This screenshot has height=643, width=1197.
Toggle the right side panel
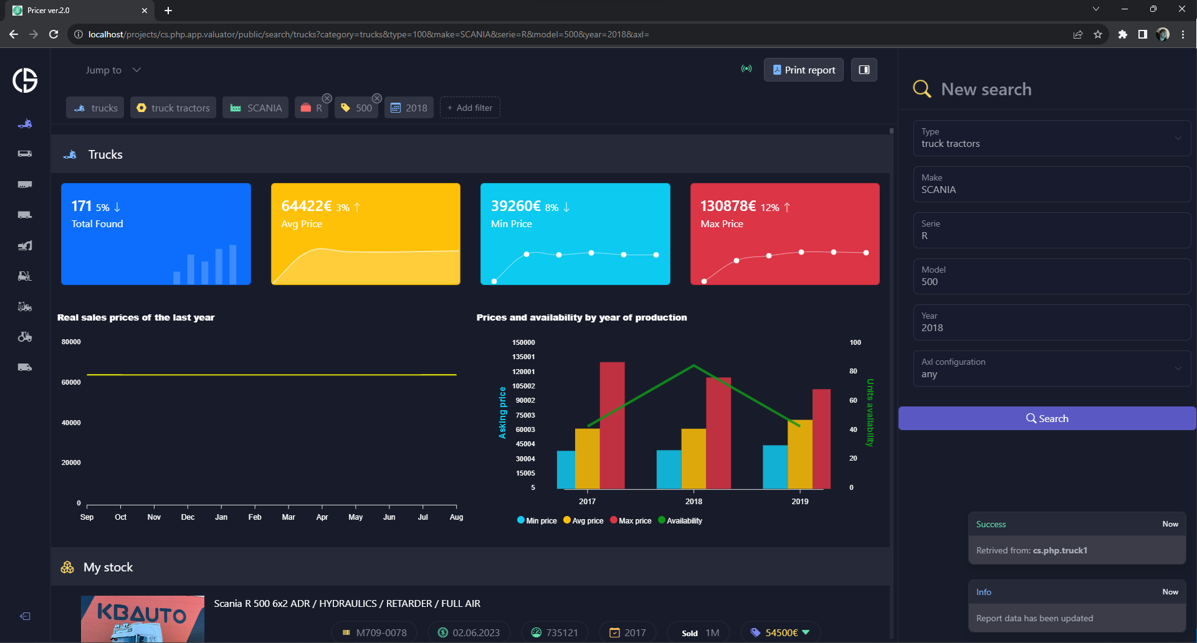click(864, 70)
